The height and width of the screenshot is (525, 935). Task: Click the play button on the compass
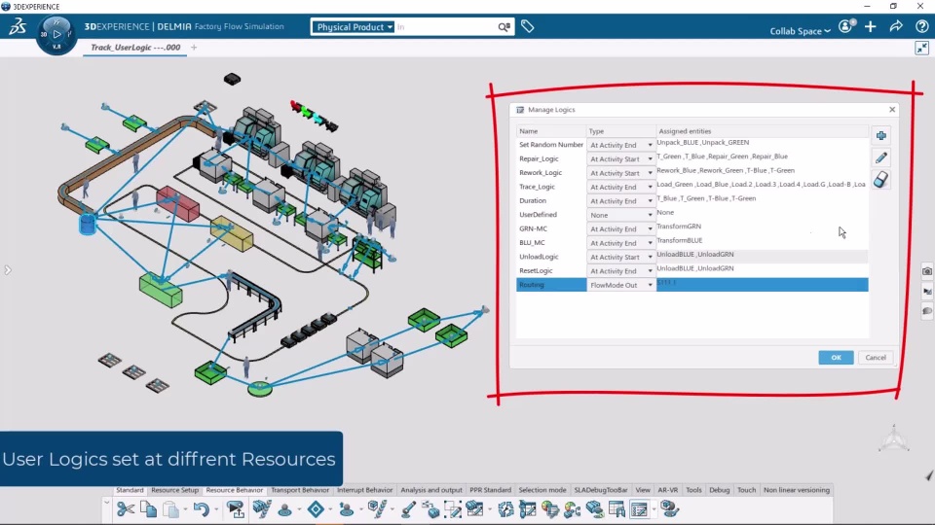[x=56, y=35]
